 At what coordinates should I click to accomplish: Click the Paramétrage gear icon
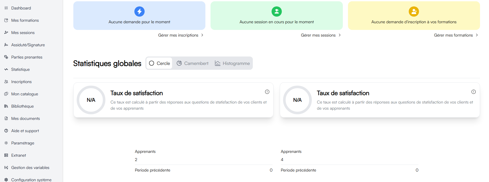click(x=6, y=143)
